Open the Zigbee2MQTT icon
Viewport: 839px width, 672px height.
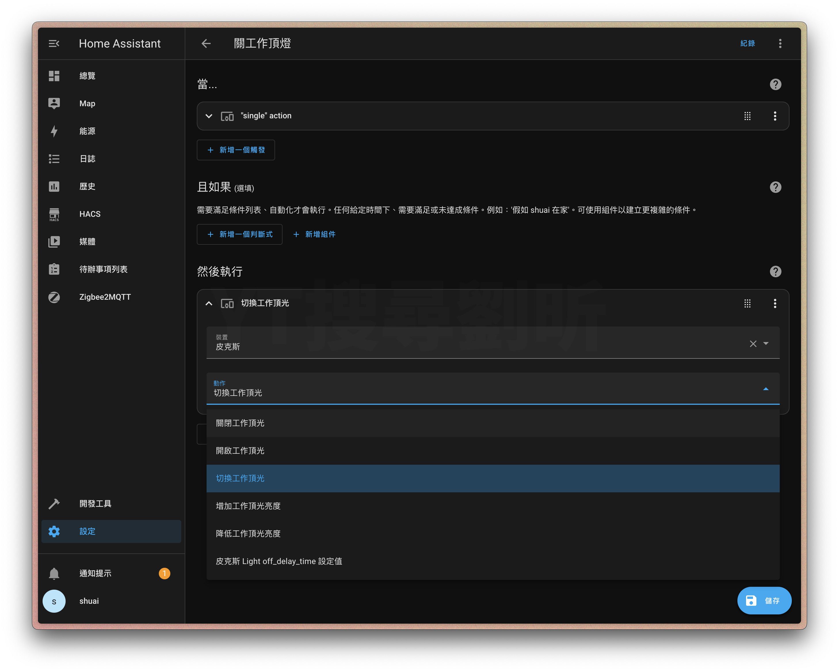[54, 297]
